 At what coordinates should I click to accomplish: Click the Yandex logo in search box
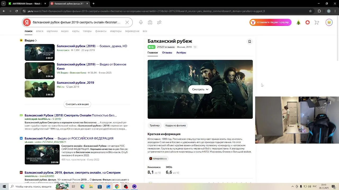[27, 22]
